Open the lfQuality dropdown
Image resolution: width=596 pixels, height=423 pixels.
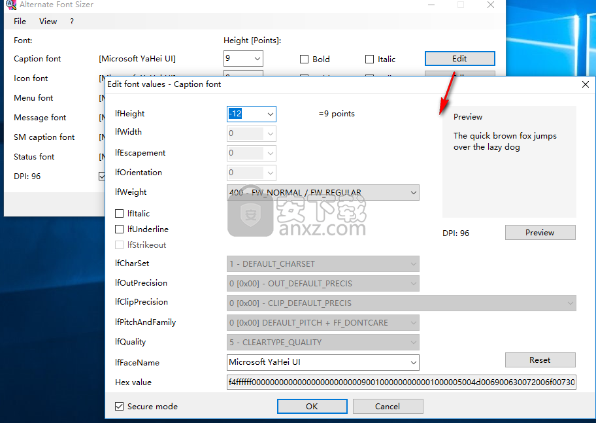323,343
